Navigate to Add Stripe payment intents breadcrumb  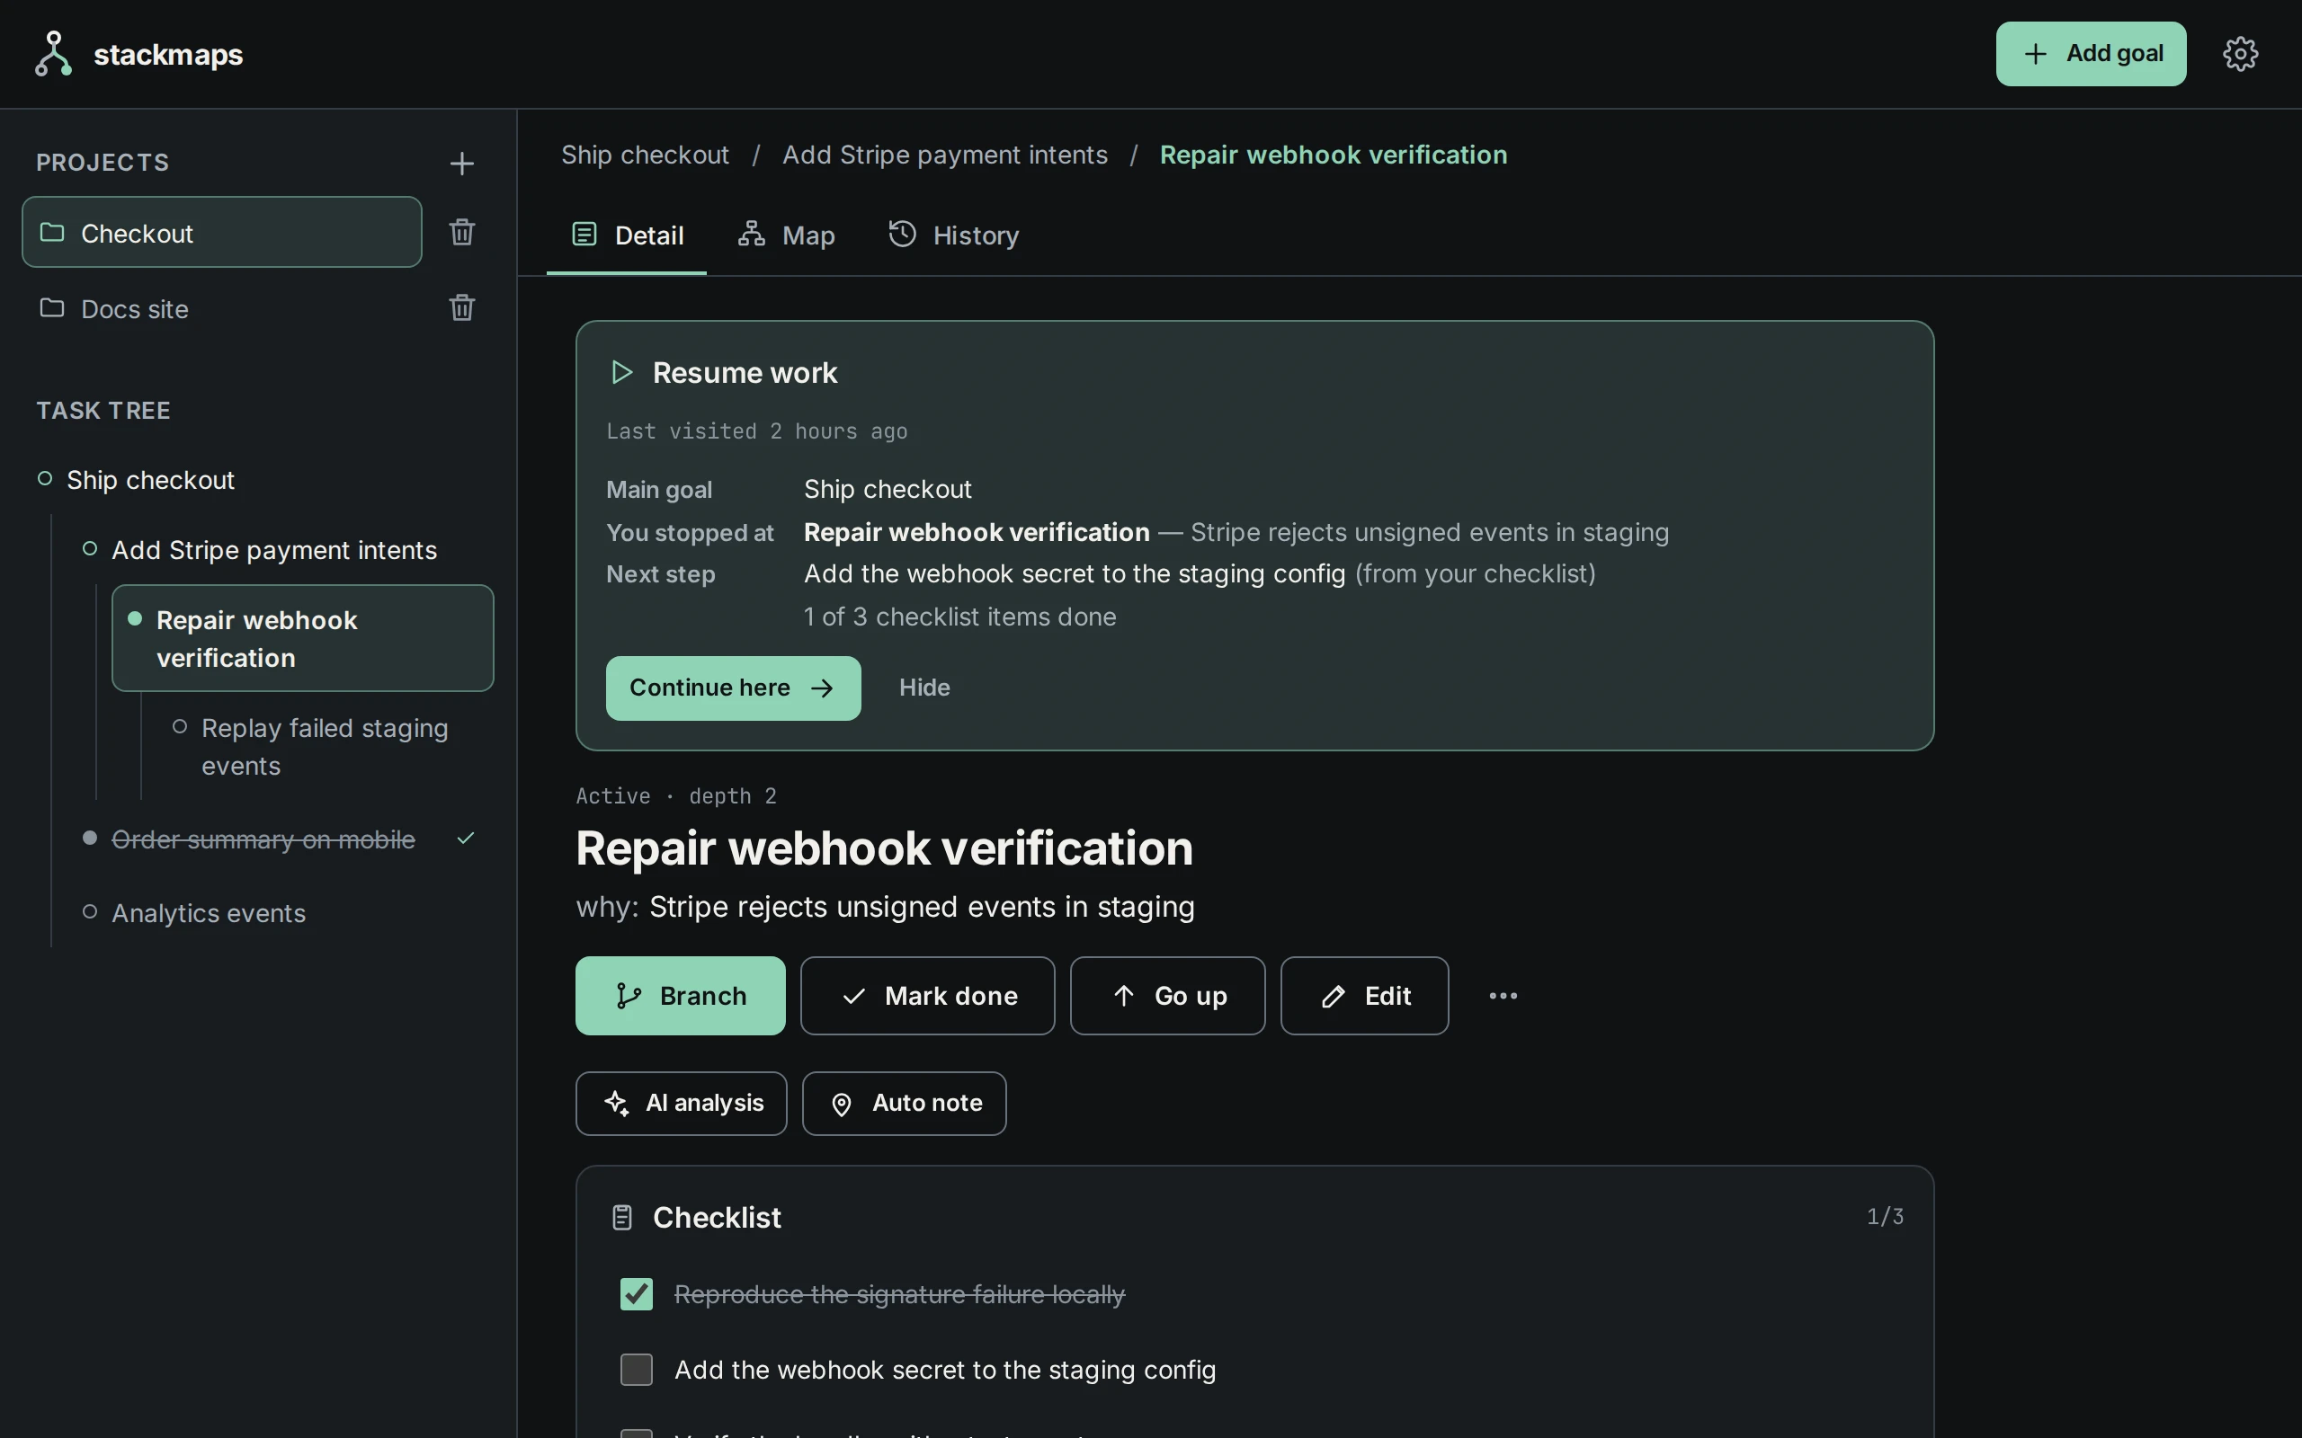pos(944,155)
